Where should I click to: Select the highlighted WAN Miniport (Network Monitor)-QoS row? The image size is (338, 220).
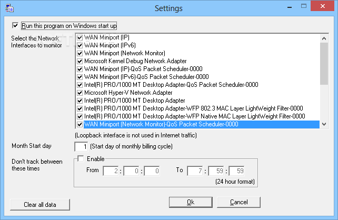click(202, 124)
